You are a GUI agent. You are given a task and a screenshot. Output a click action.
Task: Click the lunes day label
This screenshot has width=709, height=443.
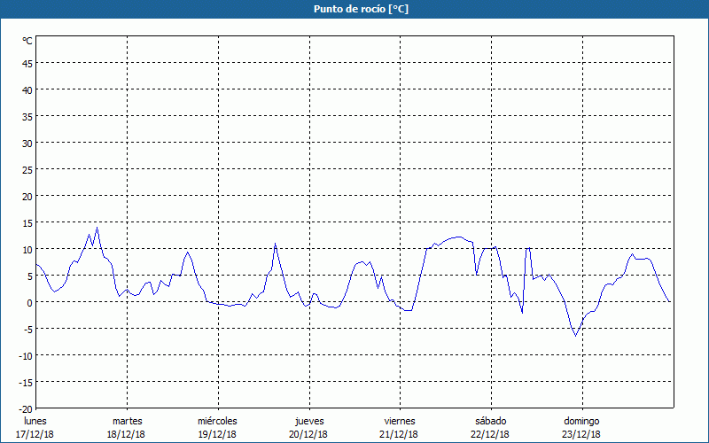[35, 421]
